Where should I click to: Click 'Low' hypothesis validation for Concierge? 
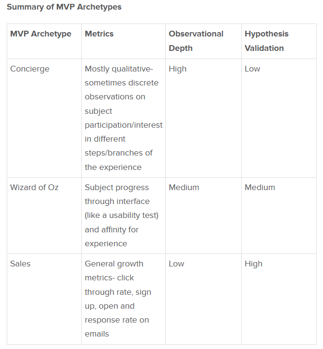click(x=252, y=69)
